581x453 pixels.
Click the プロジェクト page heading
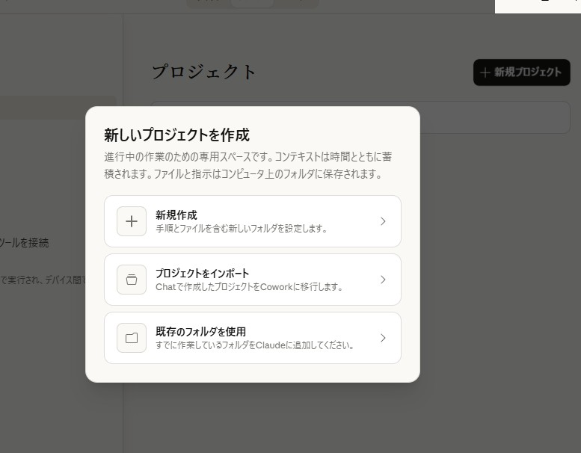click(204, 72)
